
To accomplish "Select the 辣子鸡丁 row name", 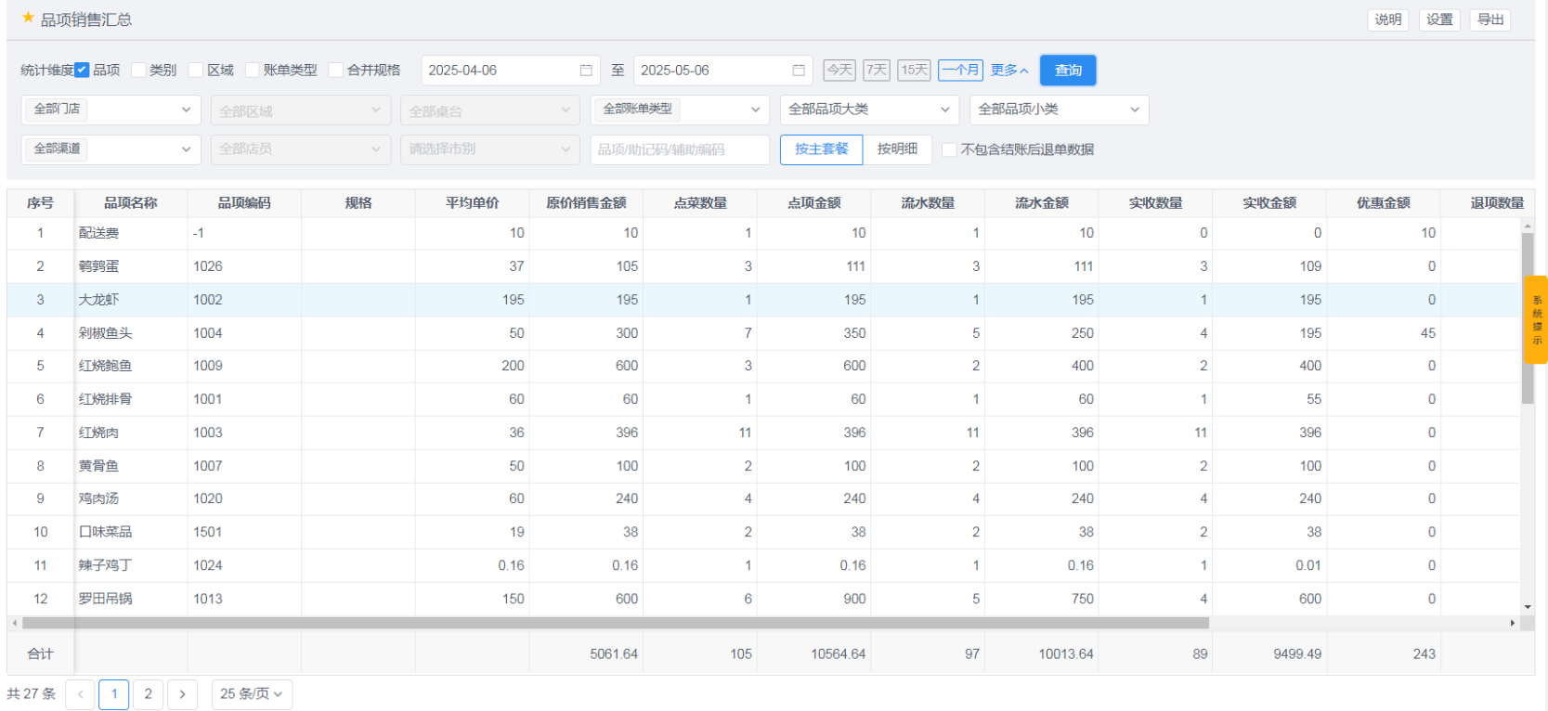I will point(105,565).
